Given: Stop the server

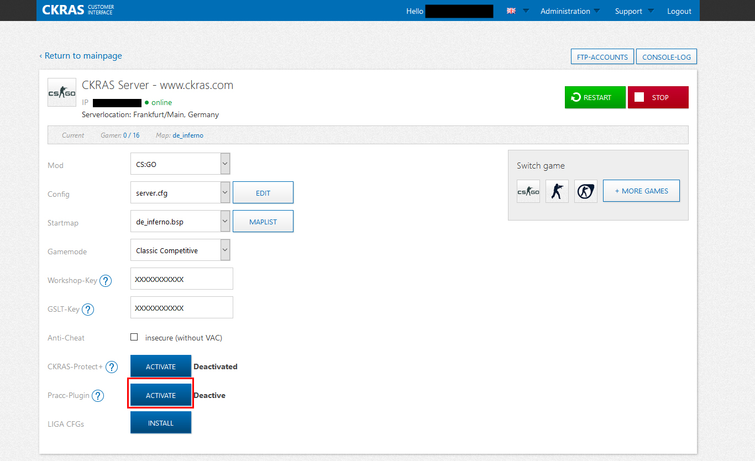Looking at the screenshot, I should (x=658, y=97).
